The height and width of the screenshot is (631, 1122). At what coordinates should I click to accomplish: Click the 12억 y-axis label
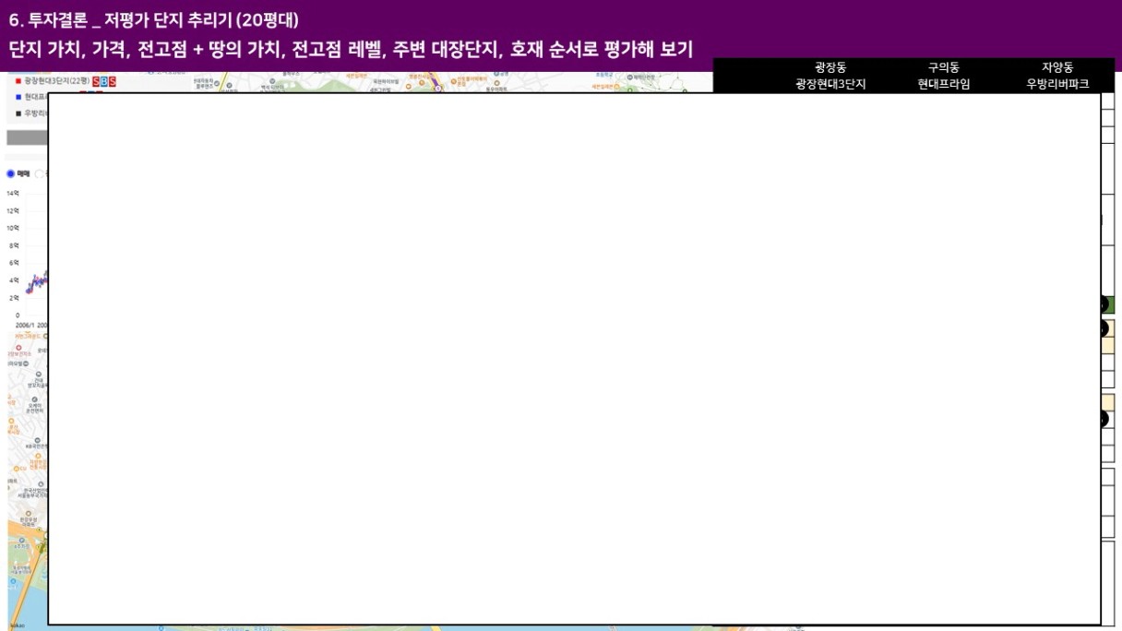(13, 210)
